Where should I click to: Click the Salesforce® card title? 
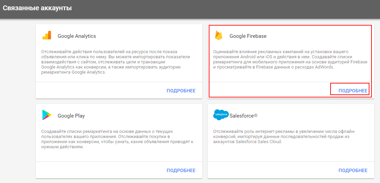point(243,116)
